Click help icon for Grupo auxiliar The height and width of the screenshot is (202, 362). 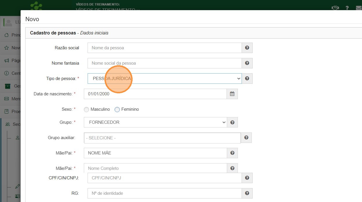click(x=246, y=138)
